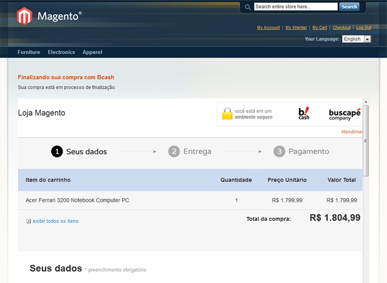This screenshot has height=283, width=387.
Task: Open the My Cart link
Action: tap(320, 28)
